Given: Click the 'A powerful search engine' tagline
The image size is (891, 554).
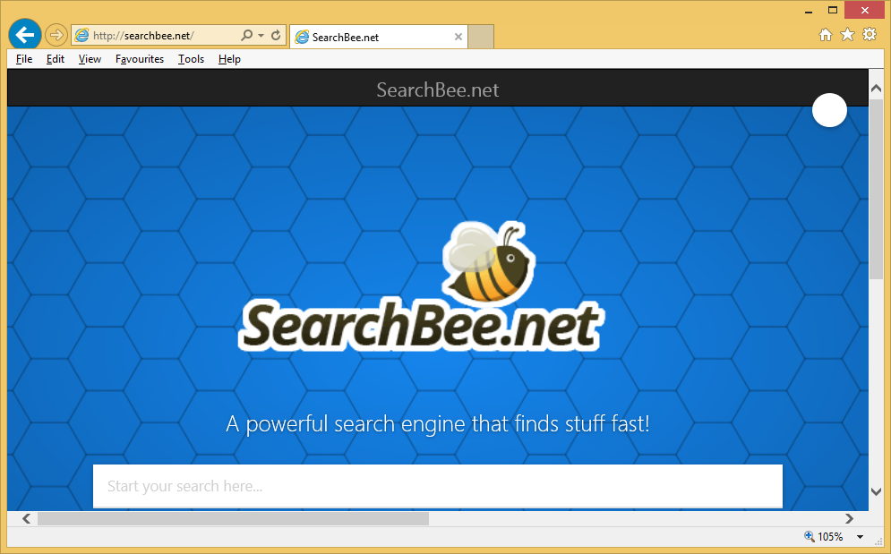Looking at the screenshot, I should [438, 424].
